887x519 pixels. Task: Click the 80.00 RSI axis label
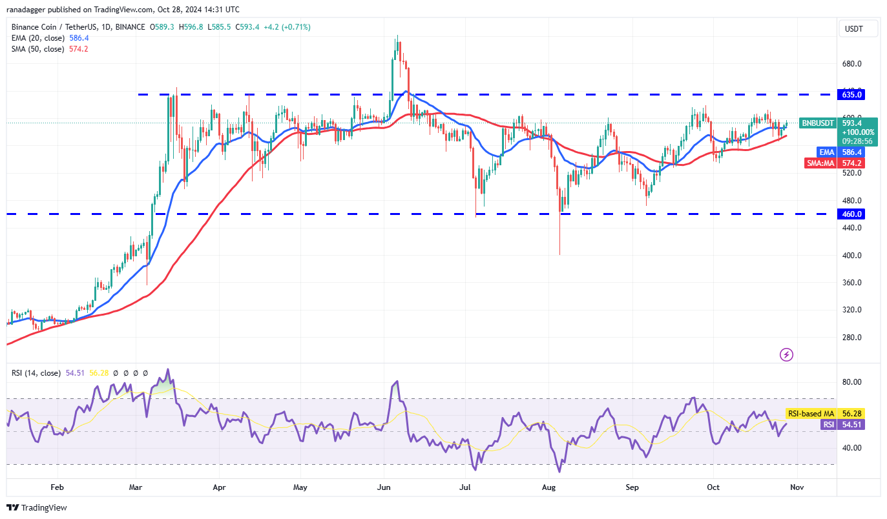852,382
